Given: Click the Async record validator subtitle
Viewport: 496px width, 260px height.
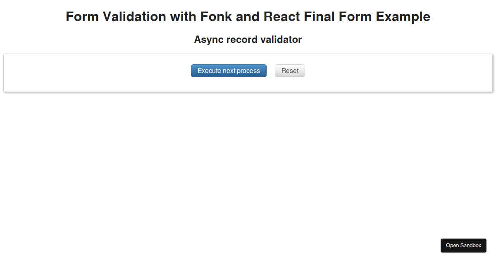Looking at the screenshot, I should click(248, 40).
